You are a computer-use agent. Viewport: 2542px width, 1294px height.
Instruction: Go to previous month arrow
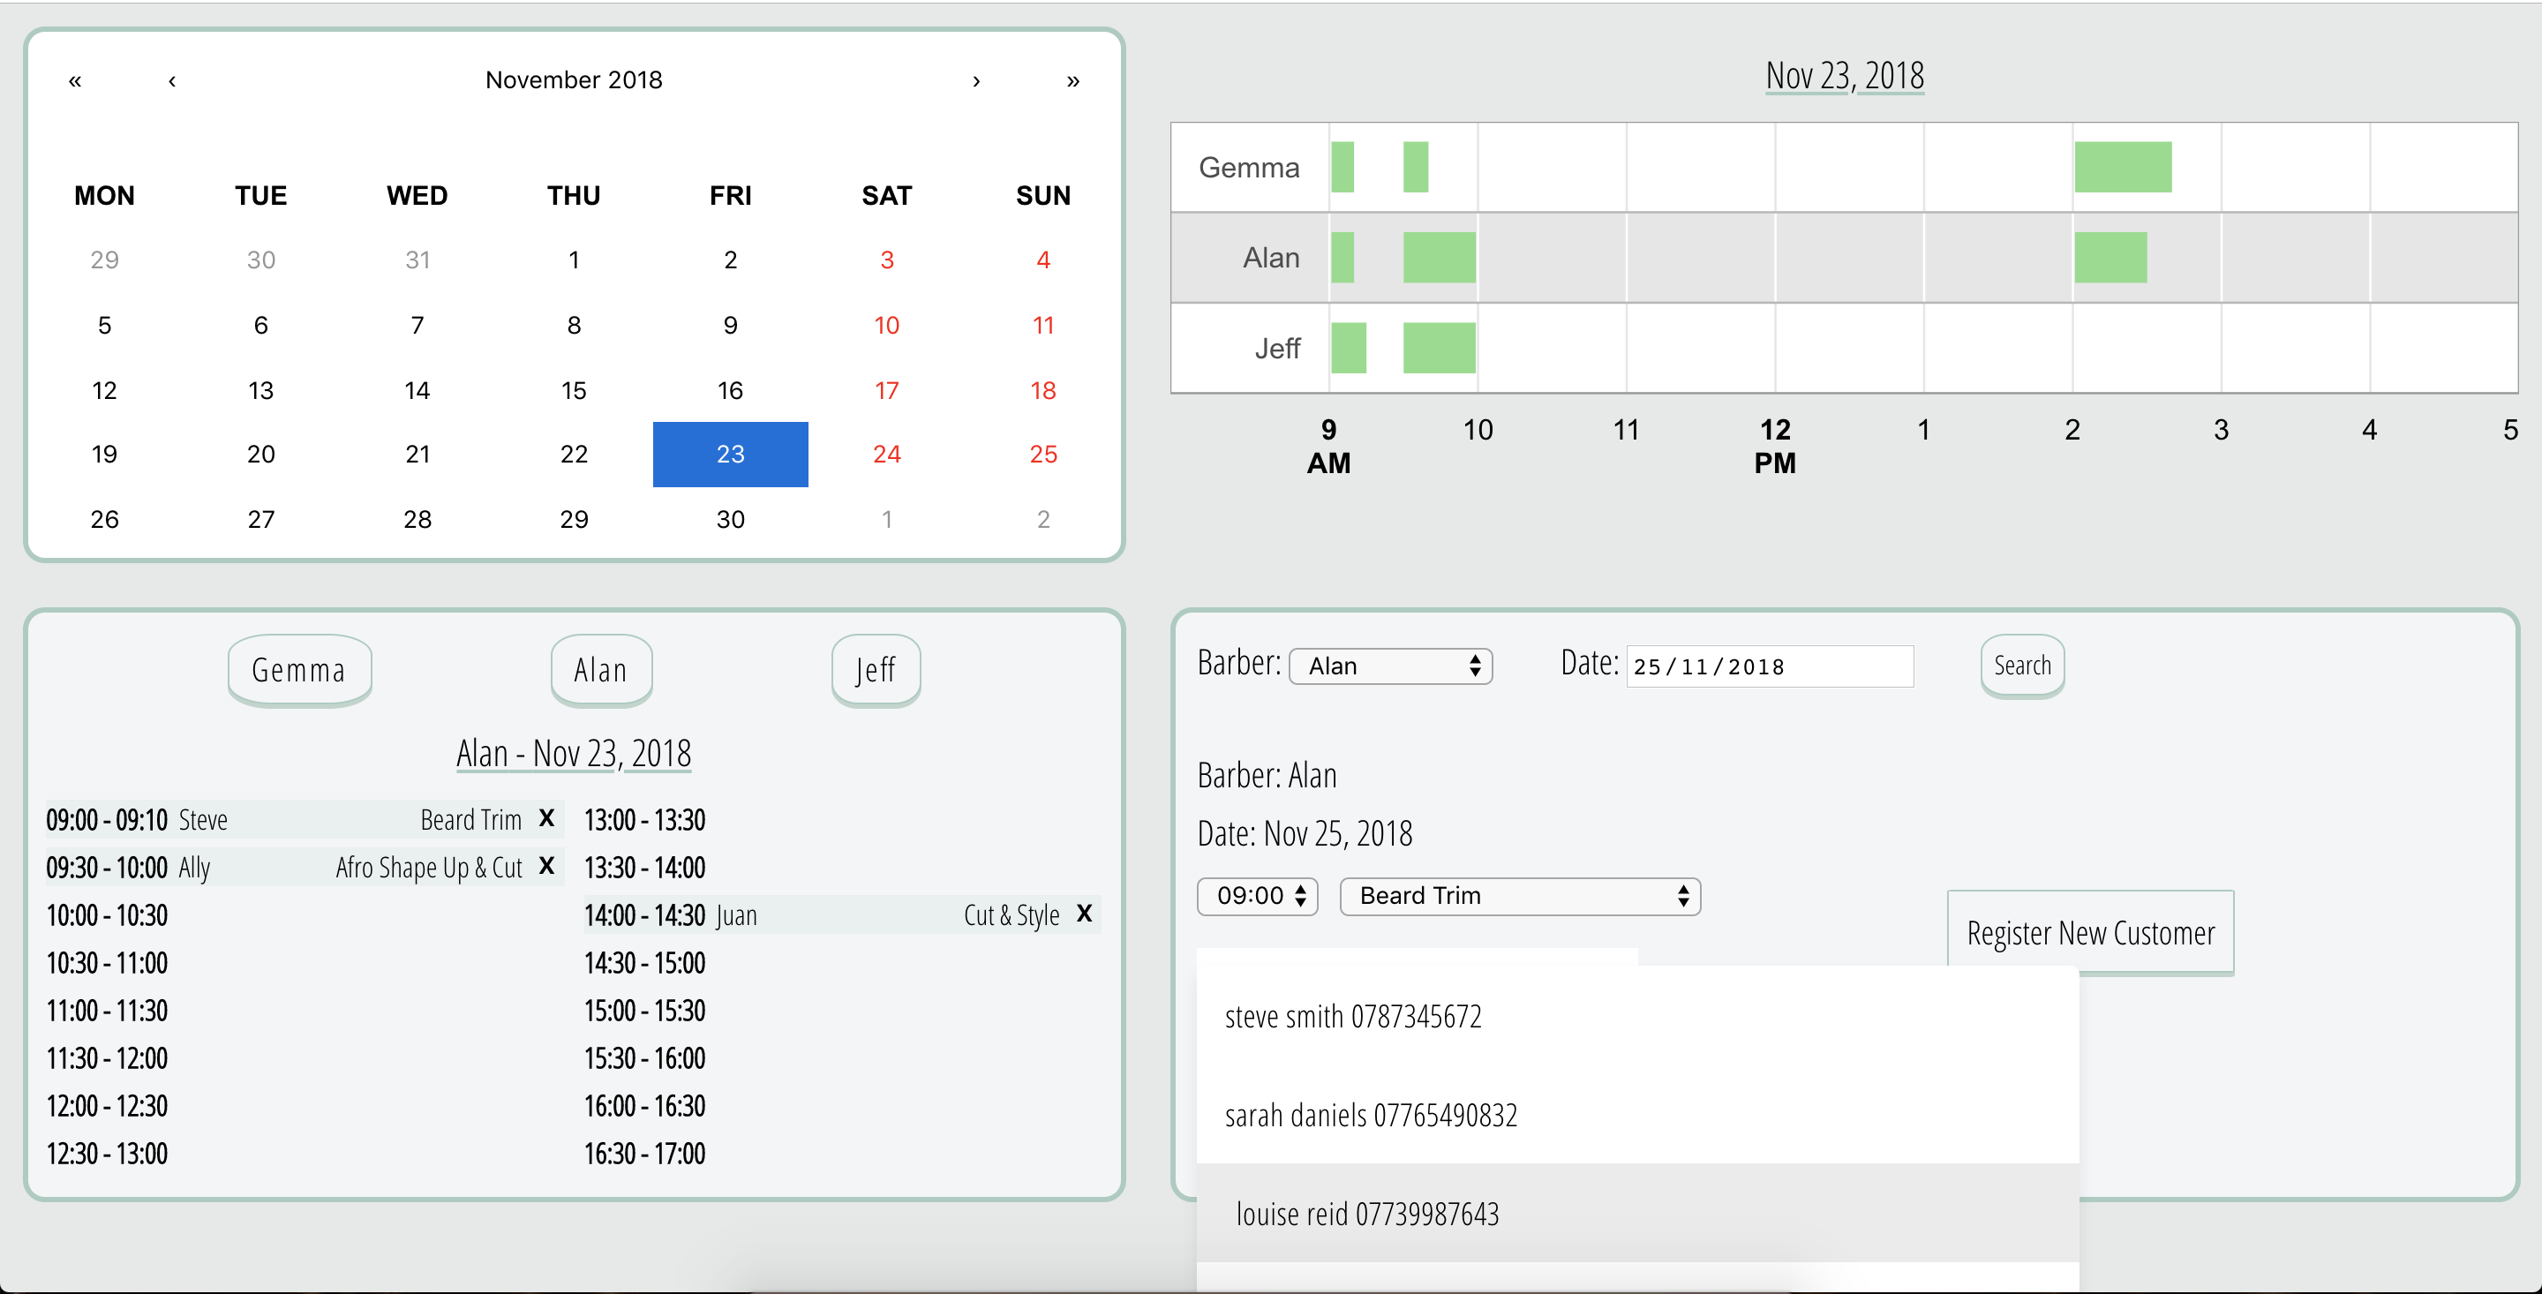click(173, 81)
